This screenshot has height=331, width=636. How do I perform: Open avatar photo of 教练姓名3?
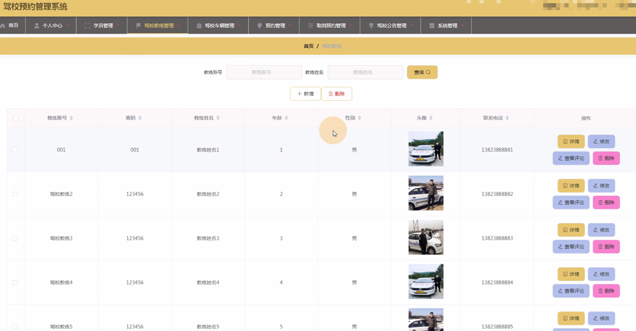(426, 237)
